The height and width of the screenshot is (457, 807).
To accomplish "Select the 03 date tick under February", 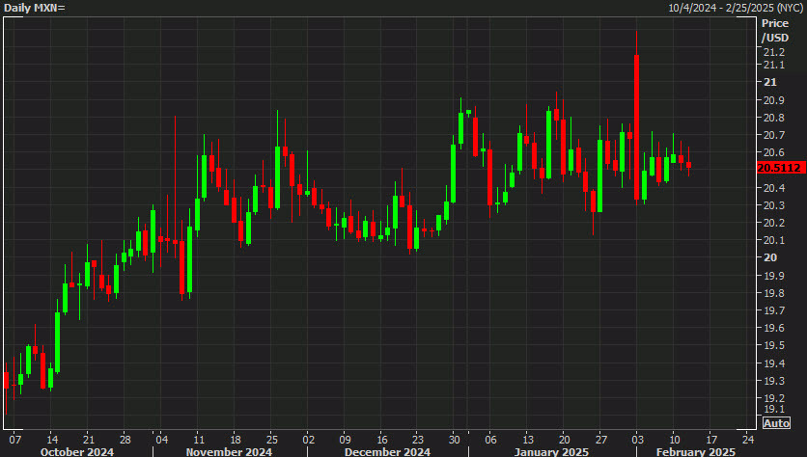I will pos(637,440).
